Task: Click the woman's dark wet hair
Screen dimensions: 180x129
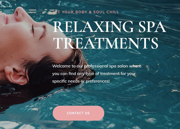Action: tap(48, 71)
